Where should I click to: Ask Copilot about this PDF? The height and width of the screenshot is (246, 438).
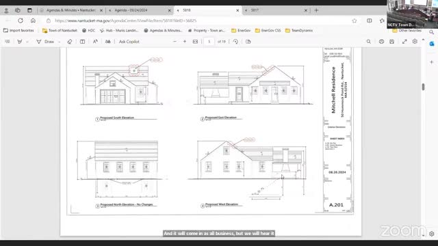(129, 42)
